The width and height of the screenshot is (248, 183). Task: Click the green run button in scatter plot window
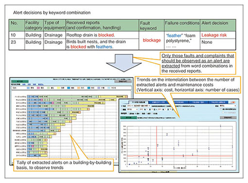[x=128, y=118]
